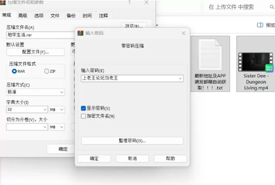Screen dimensions: 275x185
Task: Select the ZIP archive format radio button
Action: (x=46, y=71)
